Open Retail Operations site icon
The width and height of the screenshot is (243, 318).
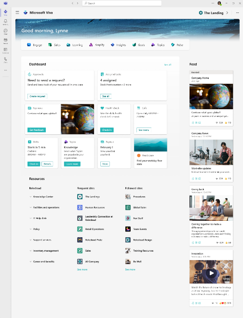[80, 229]
